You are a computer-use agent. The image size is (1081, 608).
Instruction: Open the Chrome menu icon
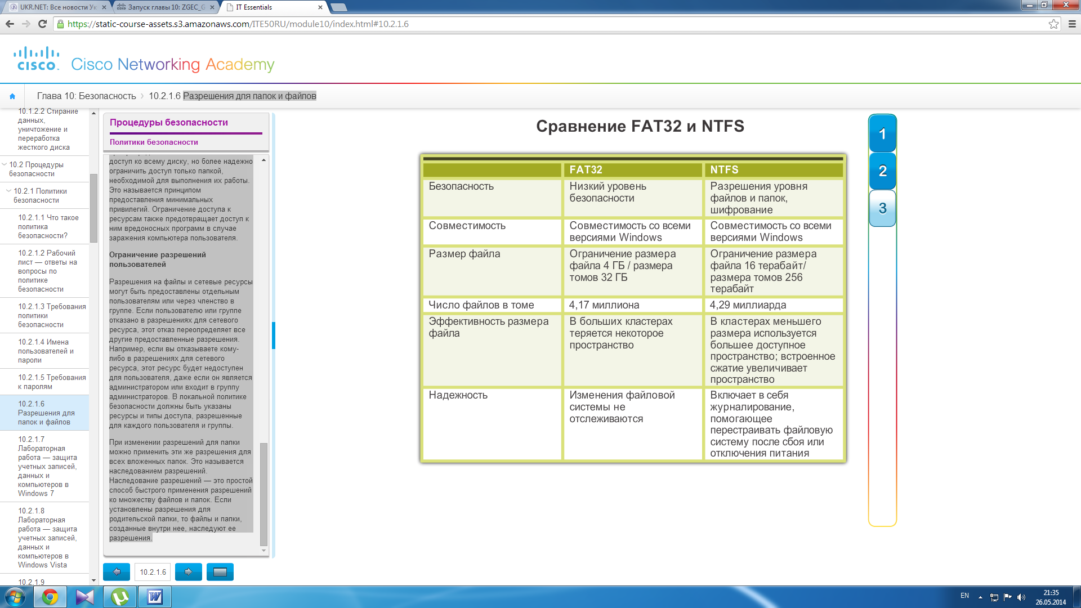[1072, 24]
